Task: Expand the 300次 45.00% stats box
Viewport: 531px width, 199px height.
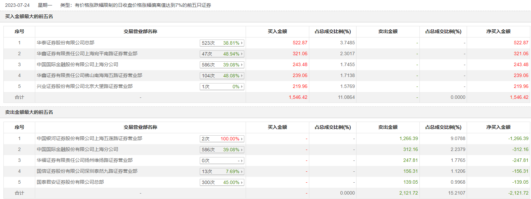Action: [222, 182]
